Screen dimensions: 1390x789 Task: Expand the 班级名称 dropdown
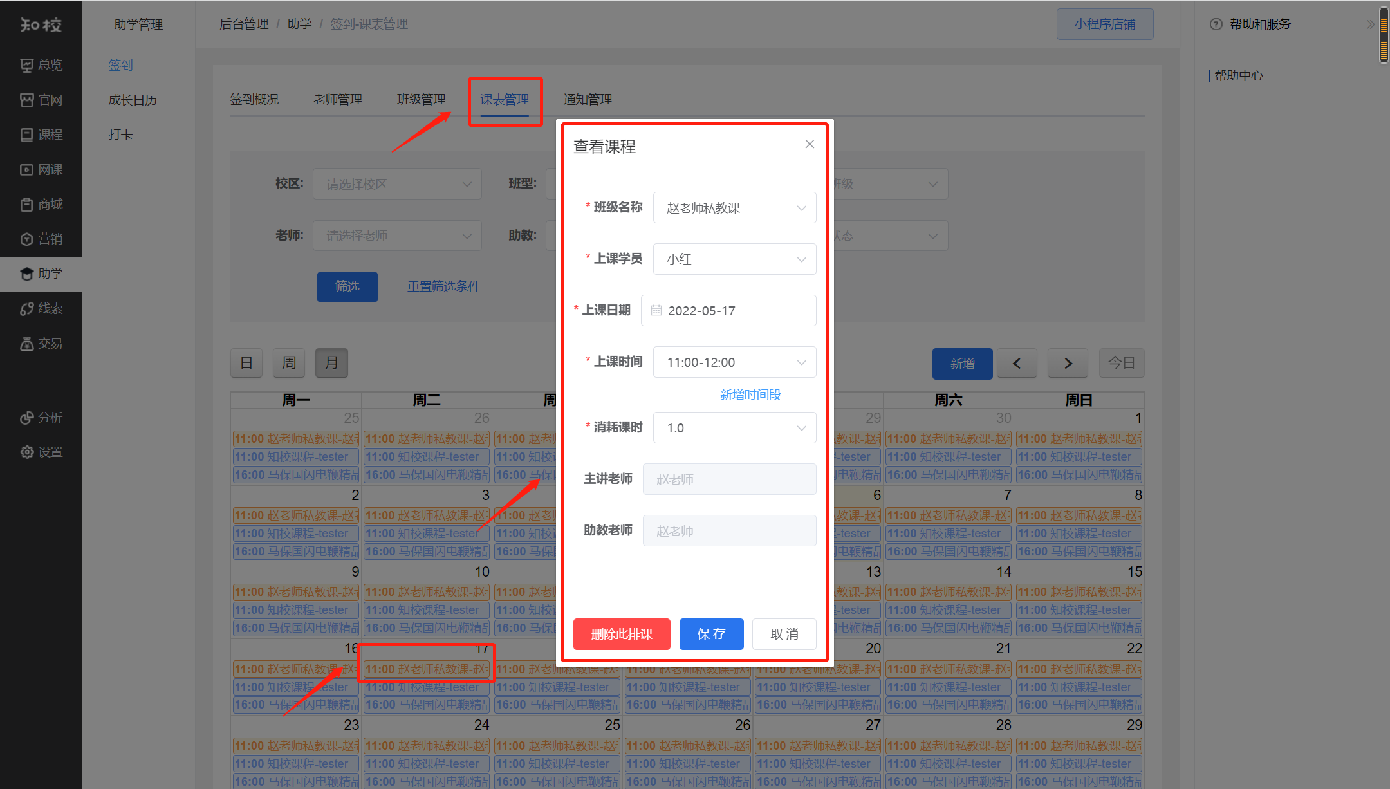(x=734, y=208)
